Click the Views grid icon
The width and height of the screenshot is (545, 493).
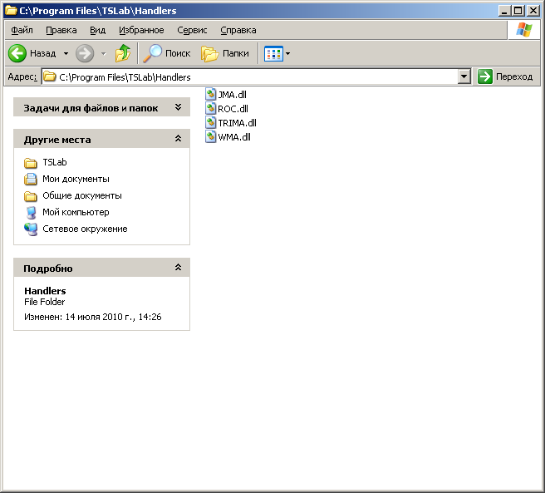pos(273,53)
